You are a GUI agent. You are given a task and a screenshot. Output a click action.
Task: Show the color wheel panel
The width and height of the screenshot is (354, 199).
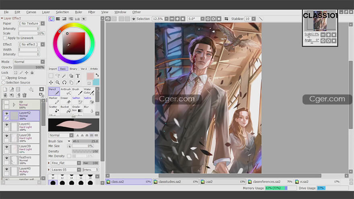51,19
